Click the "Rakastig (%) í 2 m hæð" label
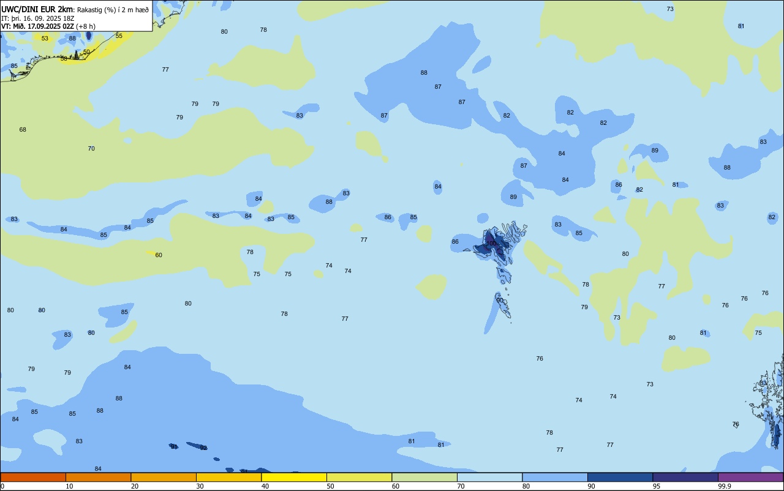The height and width of the screenshot is (491, 784). click(113, 10)
